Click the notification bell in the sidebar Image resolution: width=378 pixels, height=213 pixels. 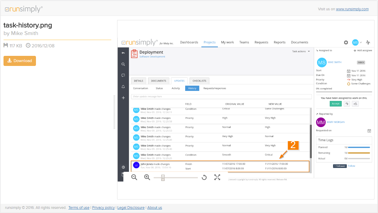coord(123,86)
